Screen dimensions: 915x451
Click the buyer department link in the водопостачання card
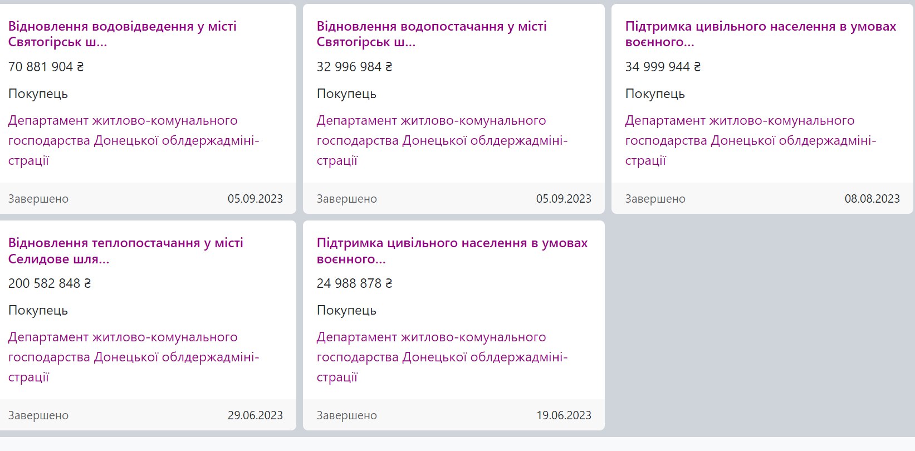coord(442,140)
